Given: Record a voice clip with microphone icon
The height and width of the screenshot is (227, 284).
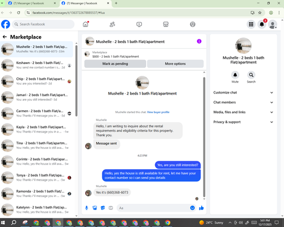Looking at the screenshot, I should [86, 208].
